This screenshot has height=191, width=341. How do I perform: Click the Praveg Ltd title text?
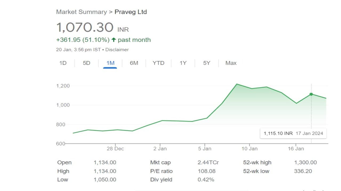(131, 12)
